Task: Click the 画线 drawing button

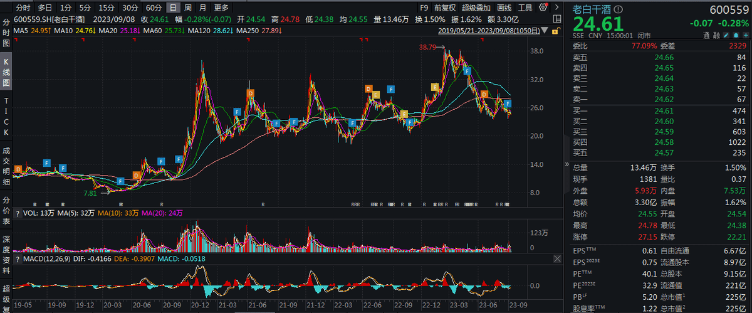Action: 504,8
